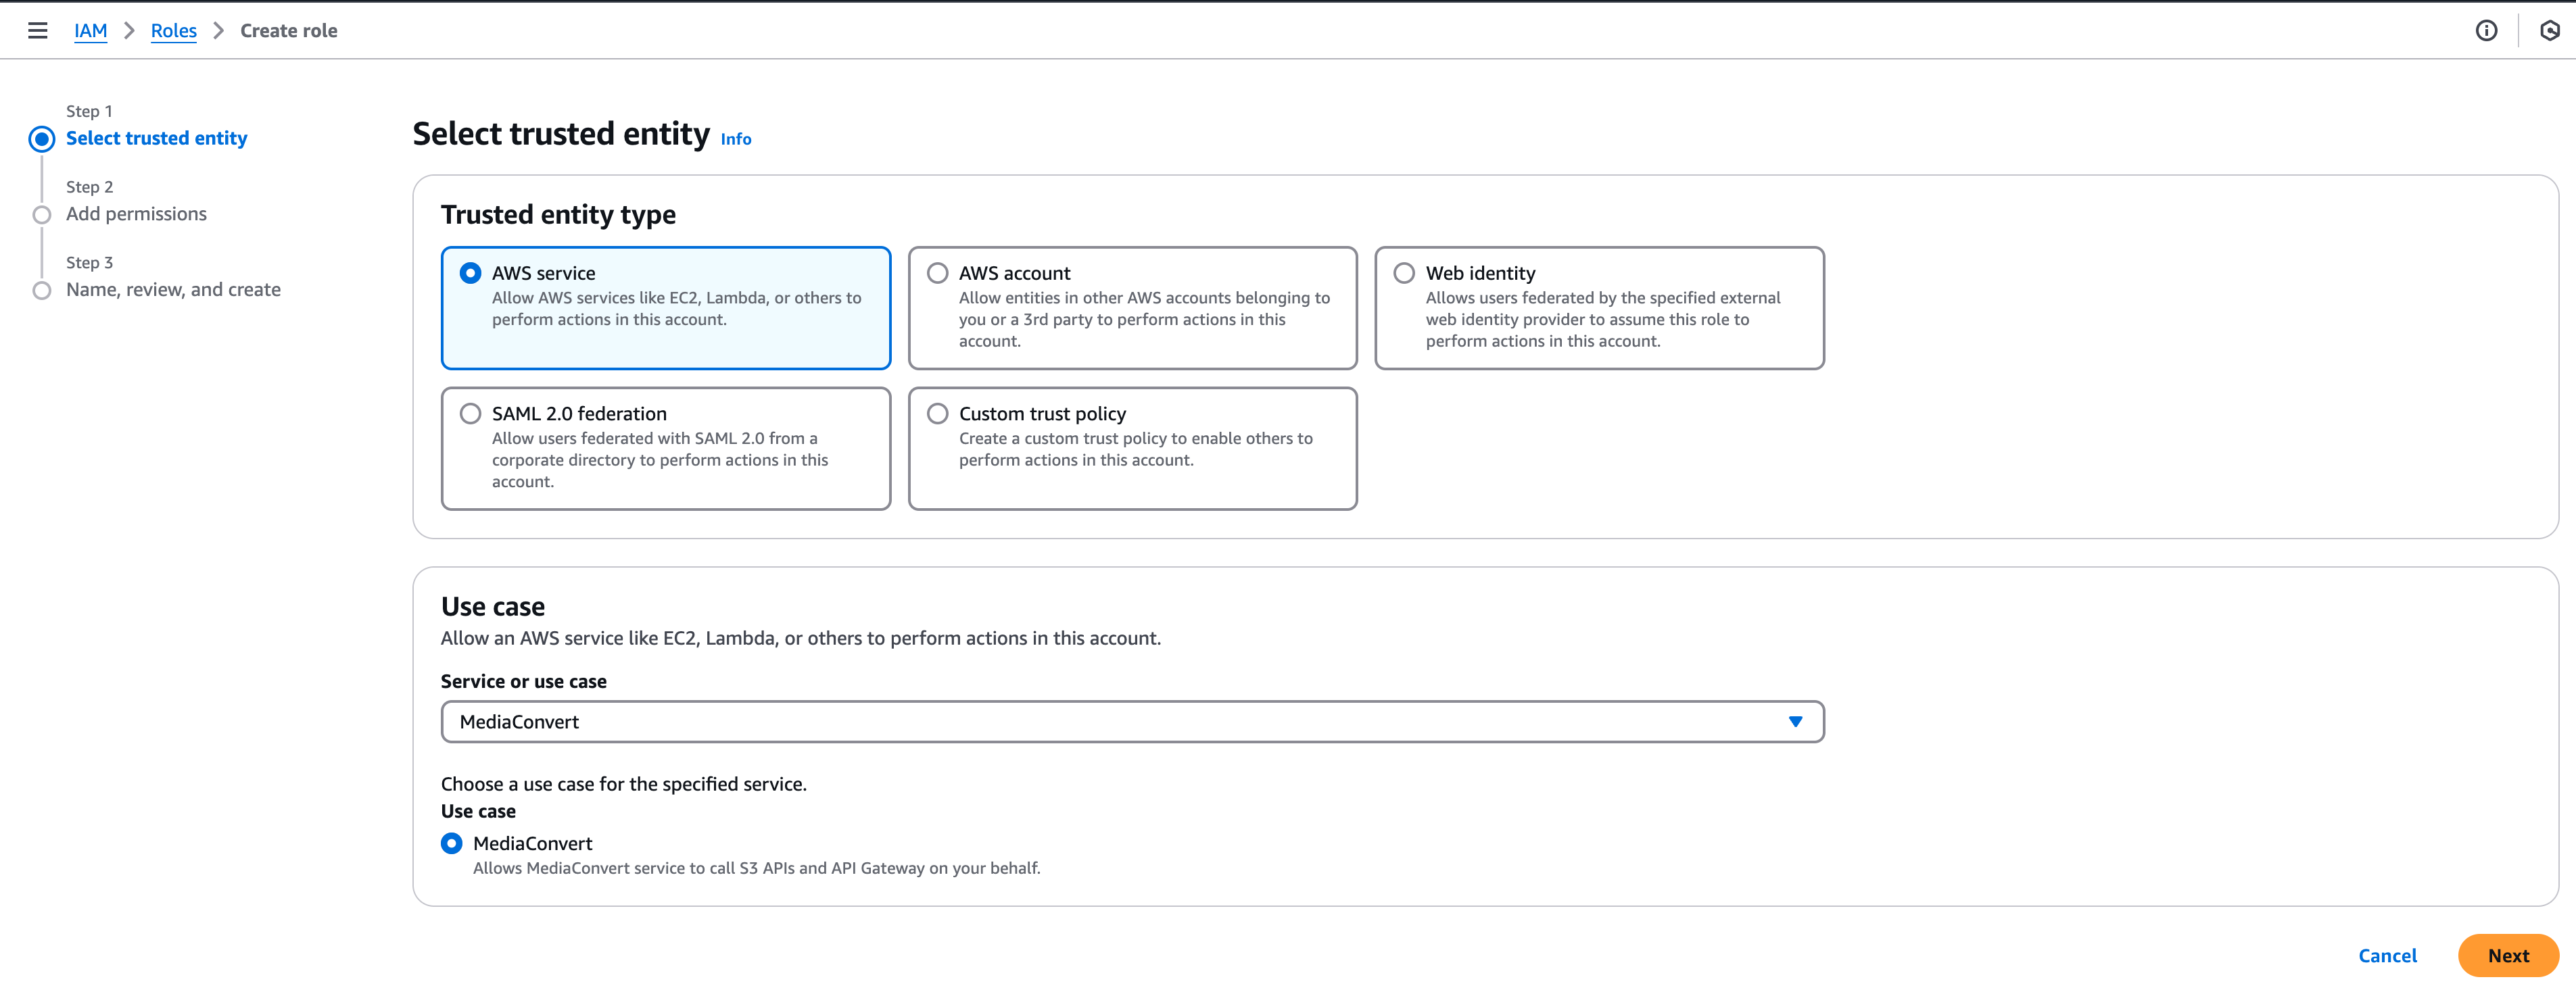Choose Custom trust policy option
Viewport: 2576px width, 992px height.
[x=937, y=414]
